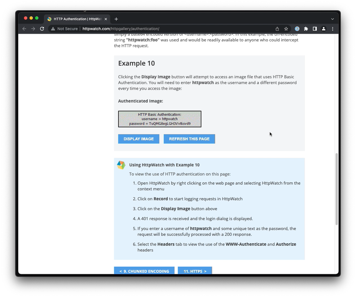The image size is (356, 297).
Task: Open a new tab with plus button
Action: click(116, 19)
